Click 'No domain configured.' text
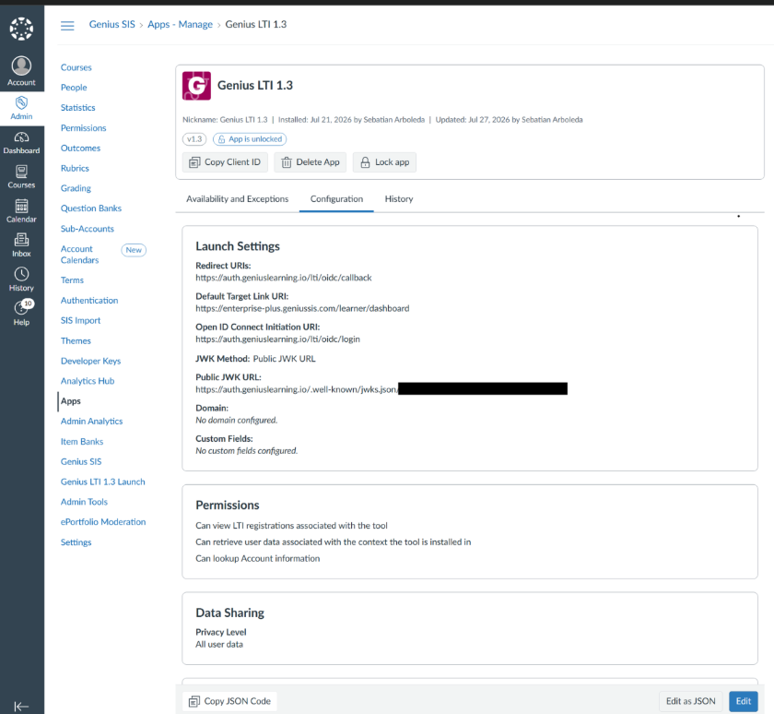This screenshot has width=774, height=714. 237,421
